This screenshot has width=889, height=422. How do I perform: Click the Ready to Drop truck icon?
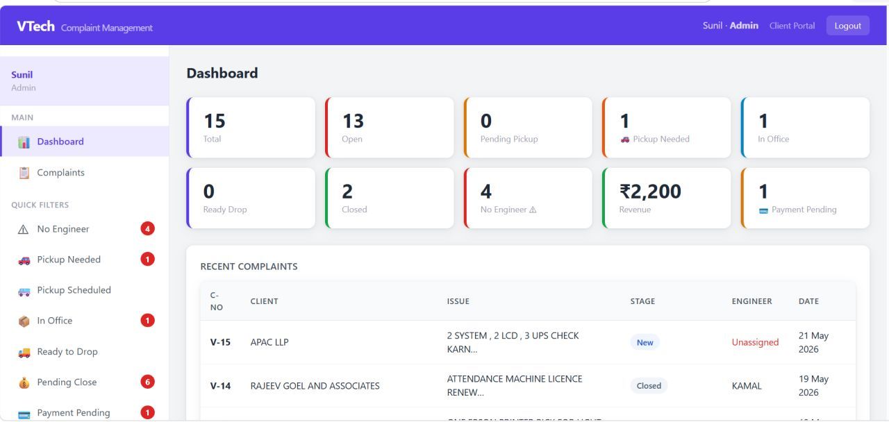24,352
